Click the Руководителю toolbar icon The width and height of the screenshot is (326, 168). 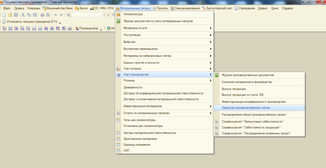pos(77,28)
